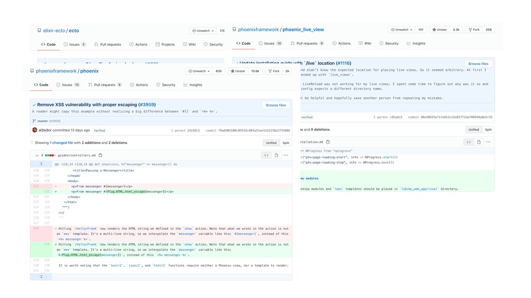The image size is (531, 298).
Task: Open Pull requests tab in ecto window
Action: tap(108, 44)
